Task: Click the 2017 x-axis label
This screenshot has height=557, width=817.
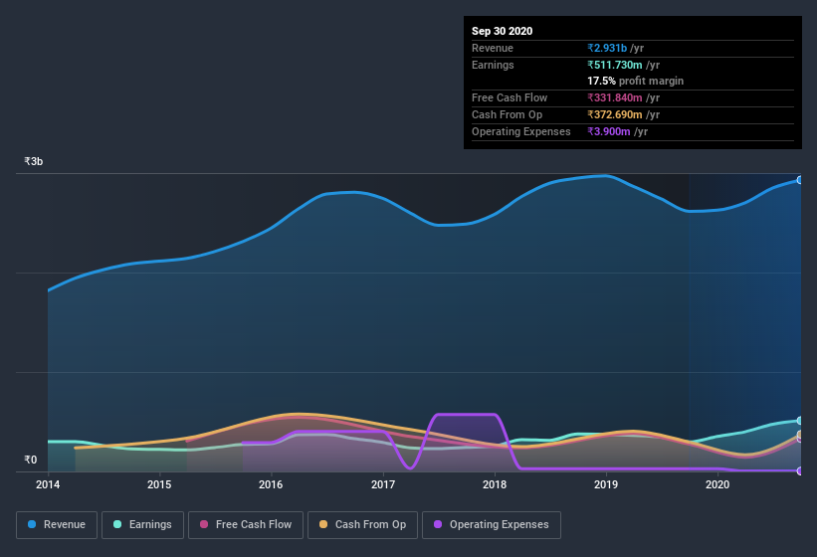Action: (x=383, y=484)
